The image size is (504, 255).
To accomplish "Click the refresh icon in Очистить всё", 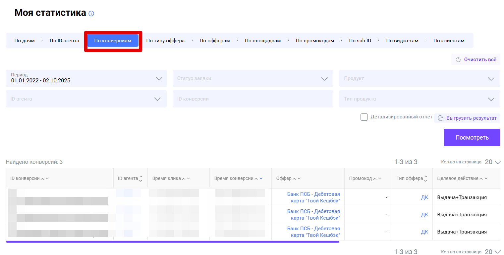I will pos(458,60).
